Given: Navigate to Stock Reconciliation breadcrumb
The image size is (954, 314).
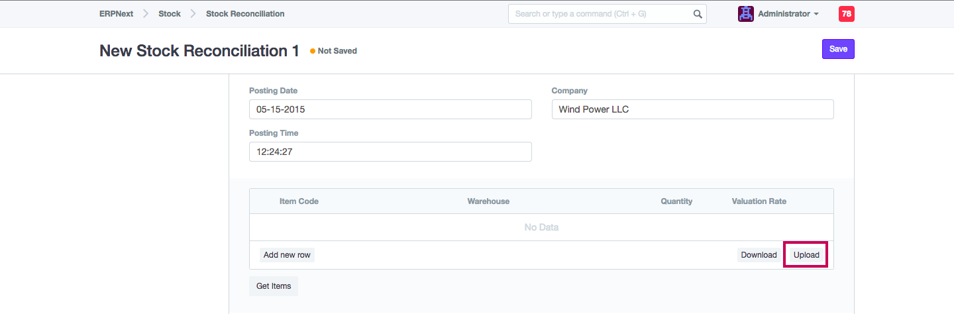Looking at the screenshot, I should (245, 14).
